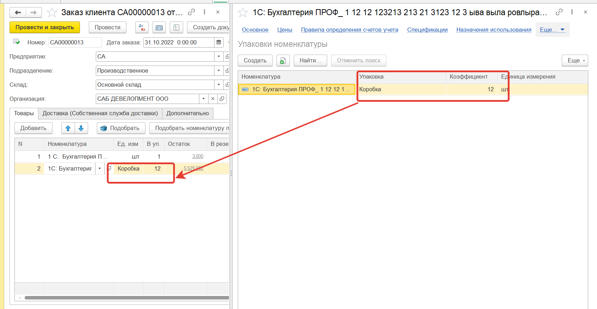The width and height of the screenshot is (597, 309).
Task: Click Провести и закрыть button
Action: (x=45, y=27)
